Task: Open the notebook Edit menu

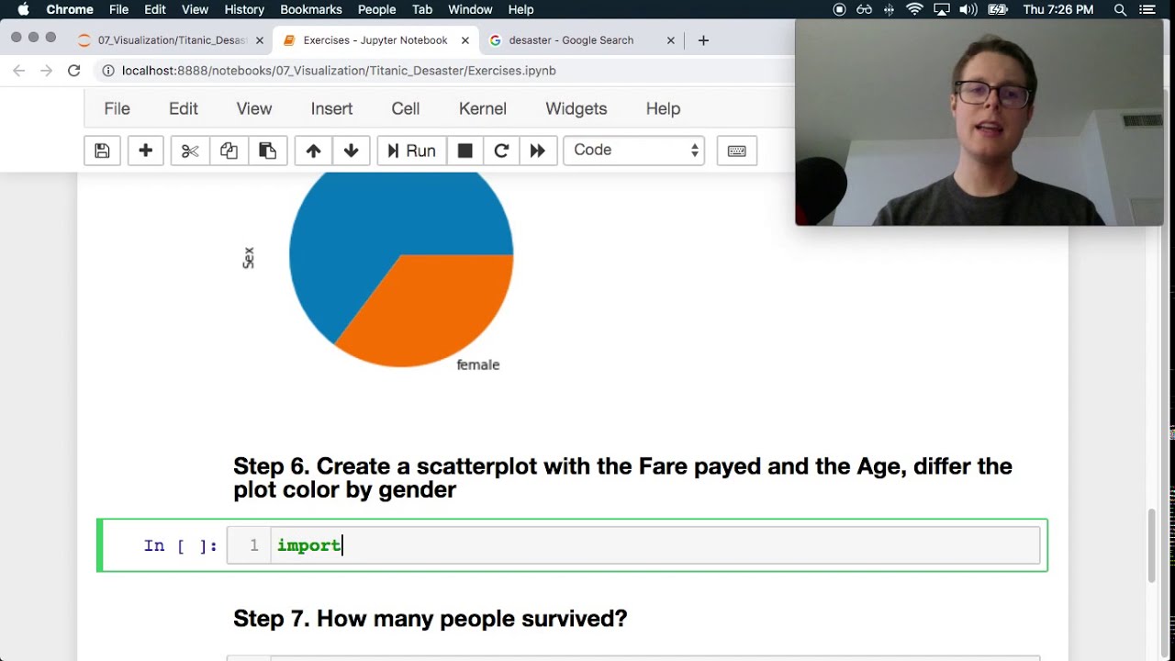Action: [184, 108]
